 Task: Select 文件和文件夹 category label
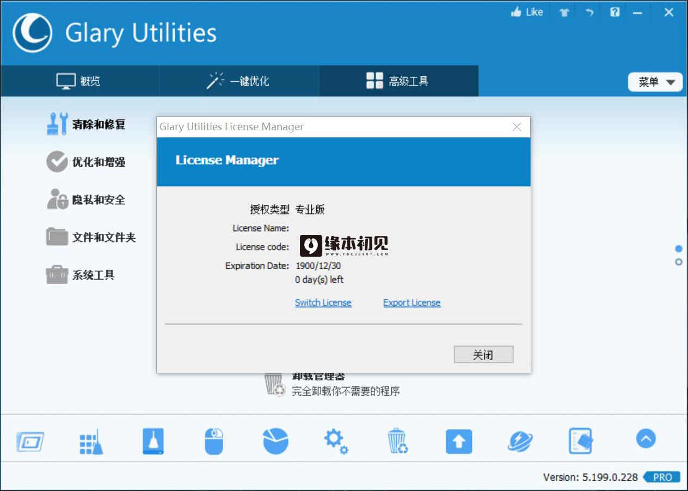click(x=104, y=238)
